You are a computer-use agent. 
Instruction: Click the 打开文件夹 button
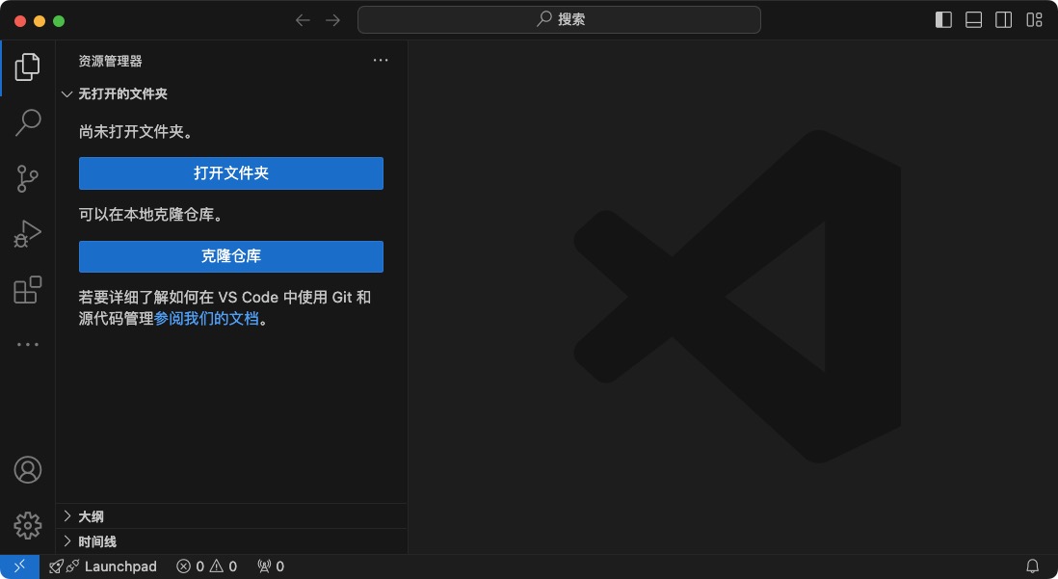[x=230, y=173]
